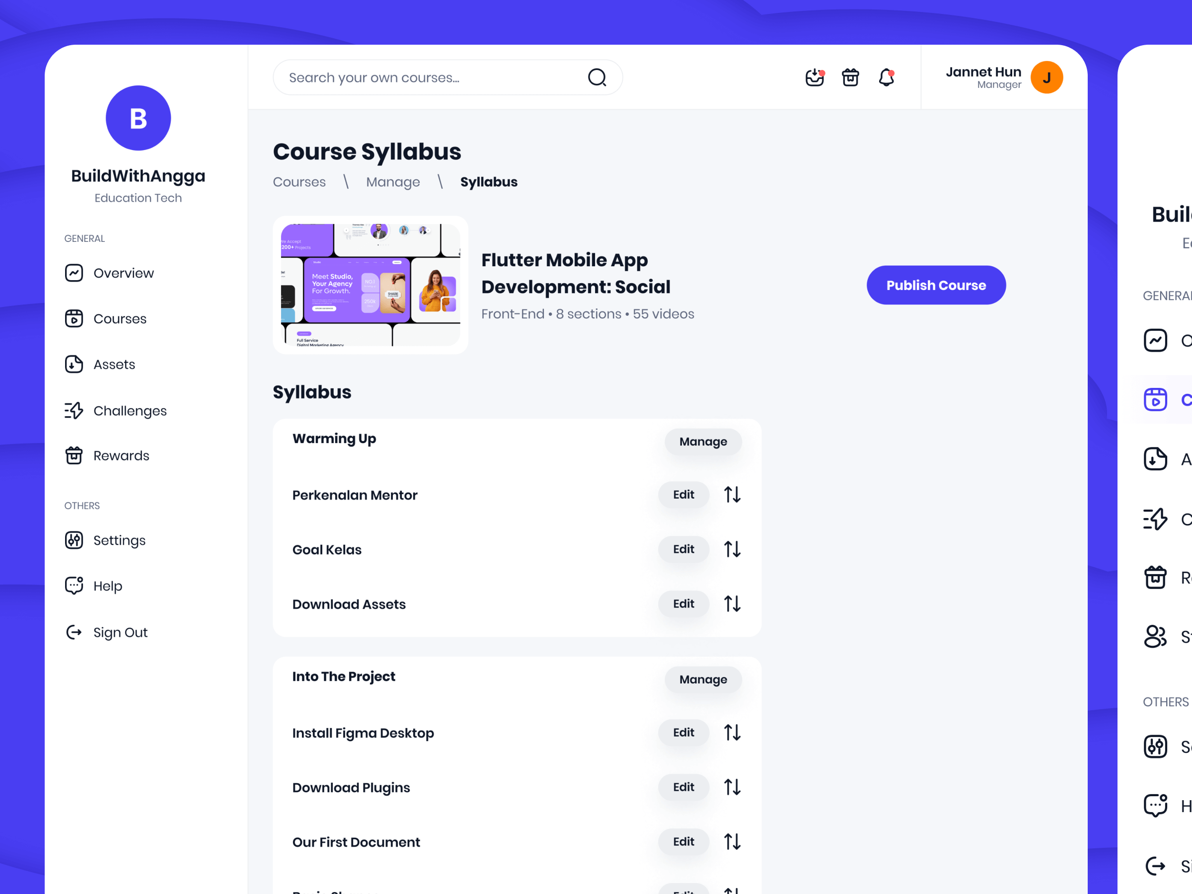Reorder Our First Document using sort arrows
The width and height of the screenshot is (1192, 894).
(x=733, y=841)
